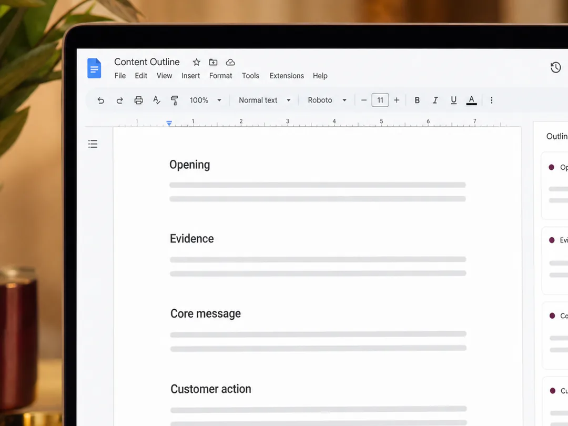Star the Content Outline document
The image size is (568, 426).
pyautogui.click(x=196, y=62)
